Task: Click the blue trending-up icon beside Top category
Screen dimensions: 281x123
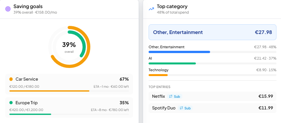Action: pyautogui.click(x=151, y=9)
